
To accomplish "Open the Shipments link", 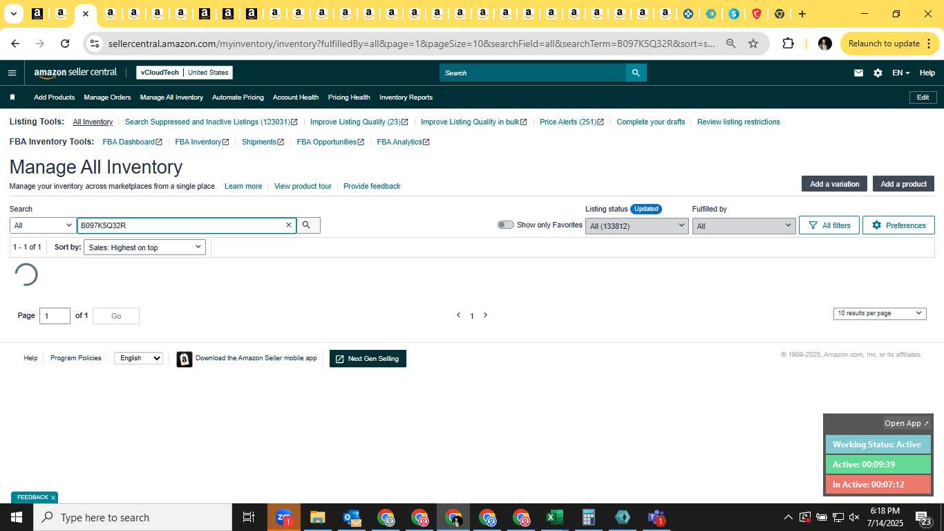I will 263,142.
